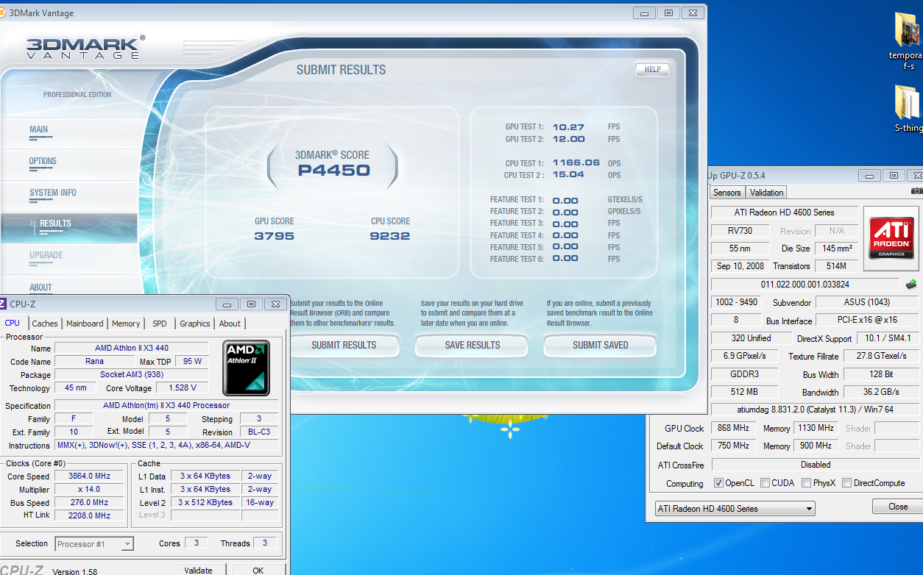The width and height of the screenshot is (923, 575).
Task: Click the Bandwidth 36.2 GB/s value
Action: point(881,392)
